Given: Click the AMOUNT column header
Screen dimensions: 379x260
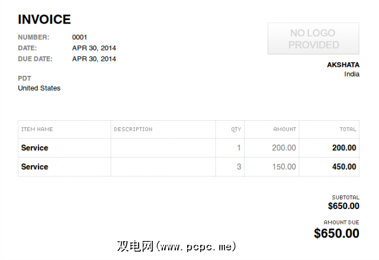Looking at the screenshot, I should tap(285, 129).
